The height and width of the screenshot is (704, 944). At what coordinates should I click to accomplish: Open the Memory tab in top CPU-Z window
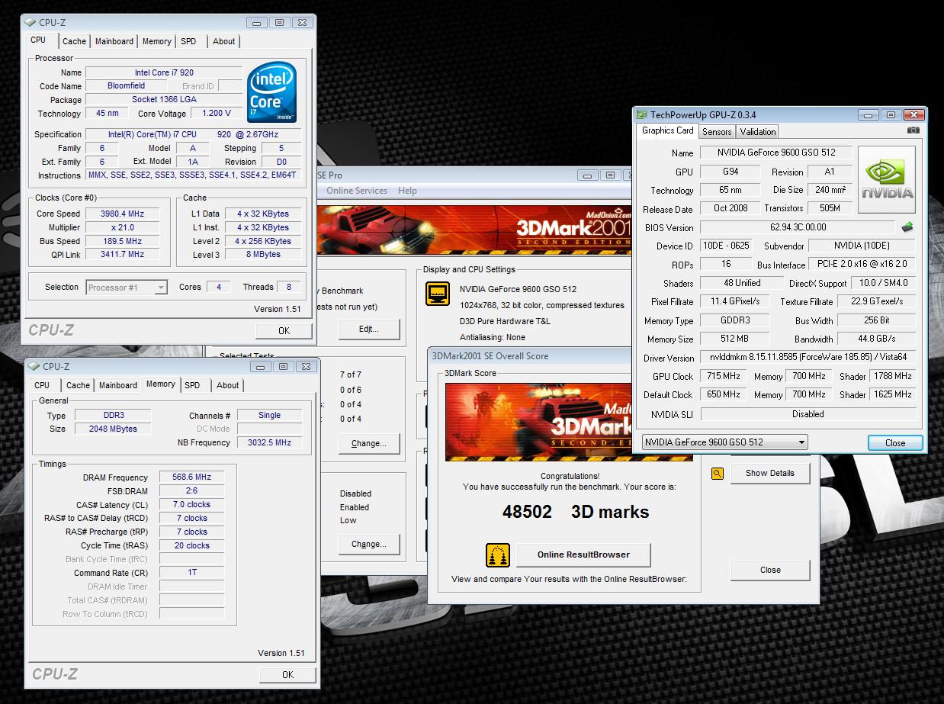[157, 41]
